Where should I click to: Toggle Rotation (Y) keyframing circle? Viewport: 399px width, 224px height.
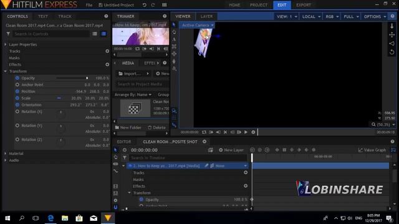point(17,126)
